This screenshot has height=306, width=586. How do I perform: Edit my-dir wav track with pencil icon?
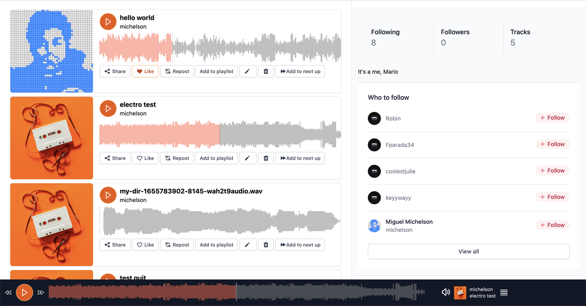(247, 245)
